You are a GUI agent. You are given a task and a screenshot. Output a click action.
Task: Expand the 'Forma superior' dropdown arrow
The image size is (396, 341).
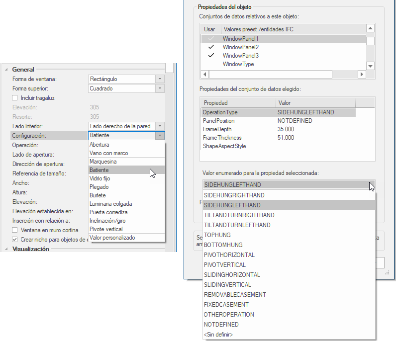(159, 88)
